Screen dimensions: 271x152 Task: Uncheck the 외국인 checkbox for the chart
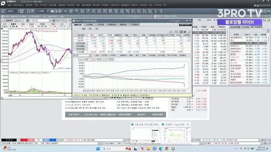tap(102, 55)
